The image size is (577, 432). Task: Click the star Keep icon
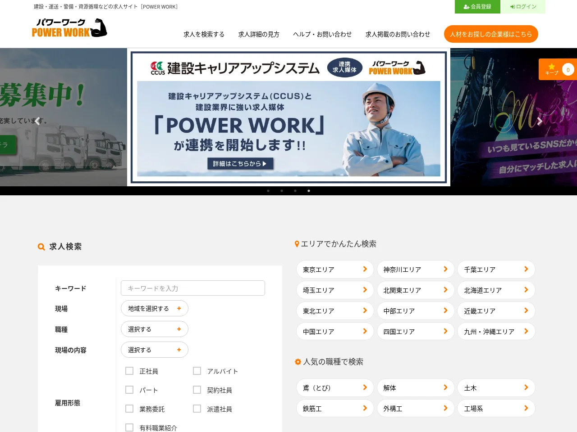[x=551, y=67]
